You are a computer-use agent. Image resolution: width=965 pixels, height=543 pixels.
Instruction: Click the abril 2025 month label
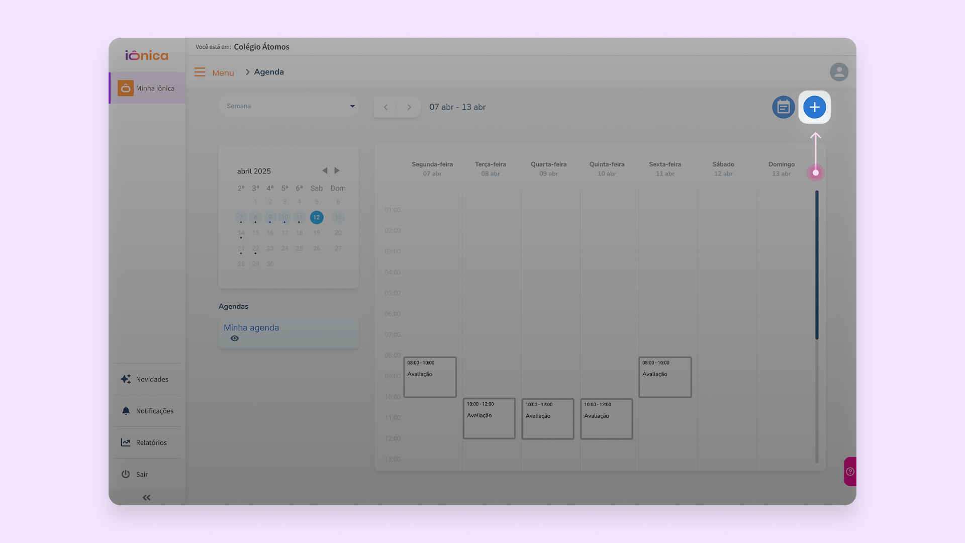(254, 171)
